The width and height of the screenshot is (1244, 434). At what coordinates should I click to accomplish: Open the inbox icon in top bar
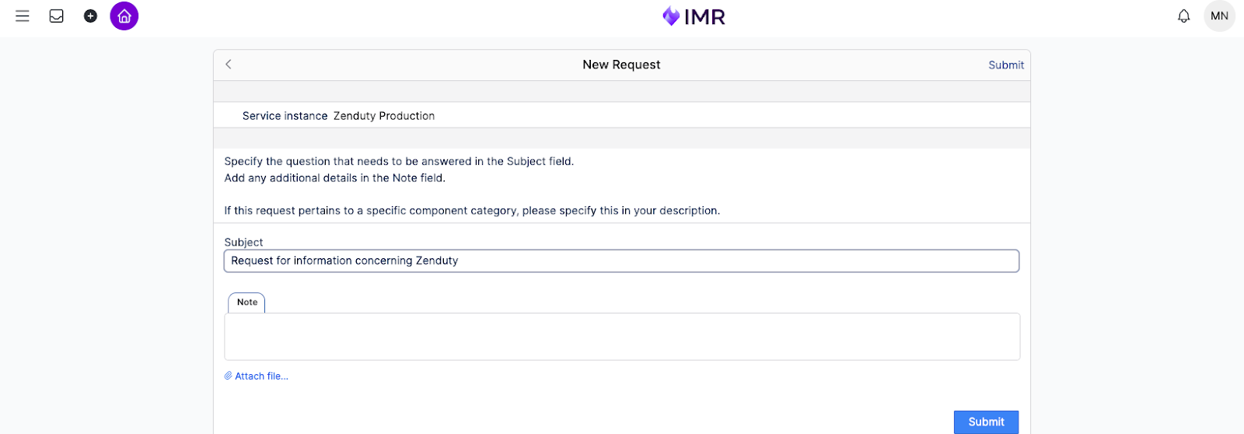[57, 16]
